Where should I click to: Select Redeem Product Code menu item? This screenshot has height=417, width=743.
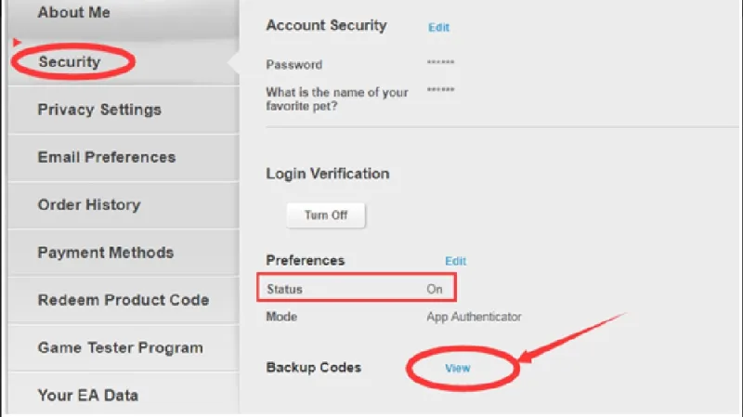point(123,300)
